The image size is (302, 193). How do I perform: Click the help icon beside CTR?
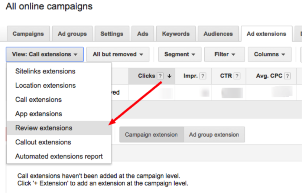coord(237,76)
